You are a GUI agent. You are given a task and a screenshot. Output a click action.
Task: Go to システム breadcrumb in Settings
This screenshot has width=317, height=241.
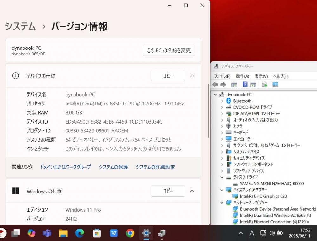[20, 27]
